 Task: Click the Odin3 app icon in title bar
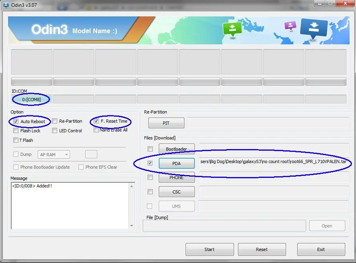[x=6, y=5]
